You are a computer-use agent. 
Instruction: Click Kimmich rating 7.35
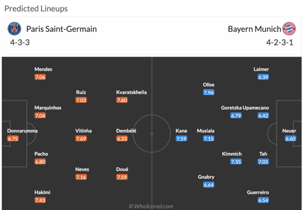pos(236,162)
